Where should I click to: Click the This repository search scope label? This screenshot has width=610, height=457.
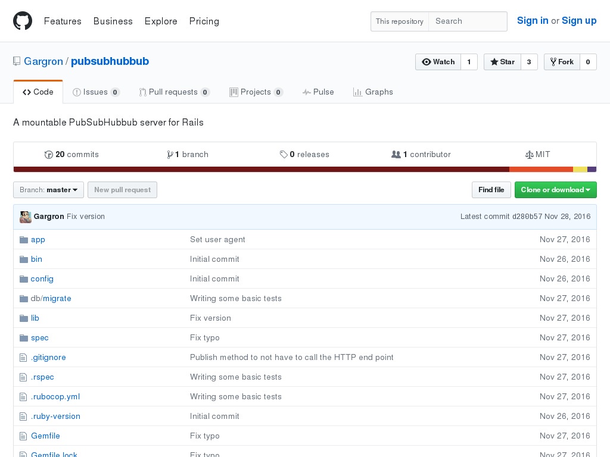[x=400, y=21]
